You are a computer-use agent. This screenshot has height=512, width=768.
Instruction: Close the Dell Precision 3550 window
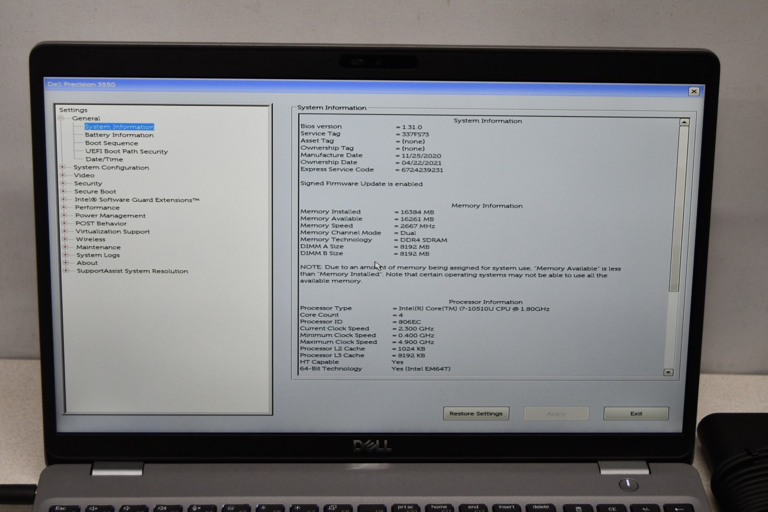(x=694, y=91)
